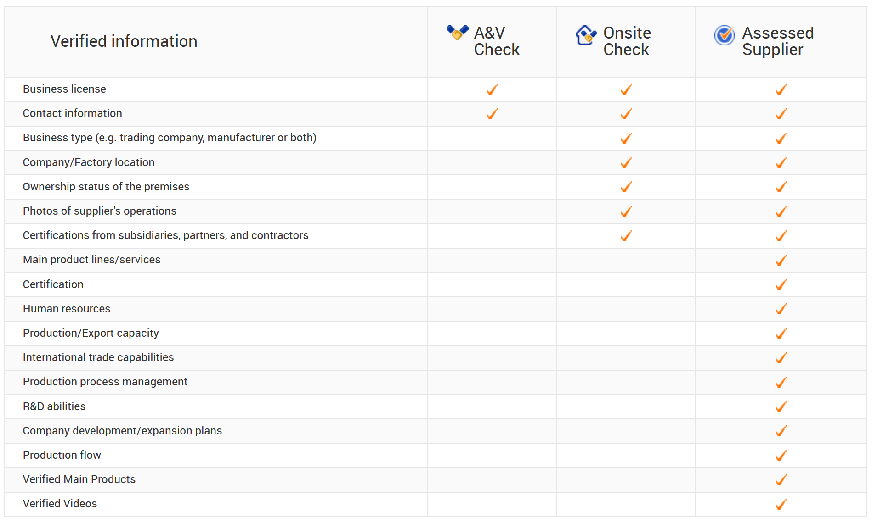The width and height of the screenshot is (872, 523).
Task: Click the Onsite Check house icon
Action: tap(586, 35)
